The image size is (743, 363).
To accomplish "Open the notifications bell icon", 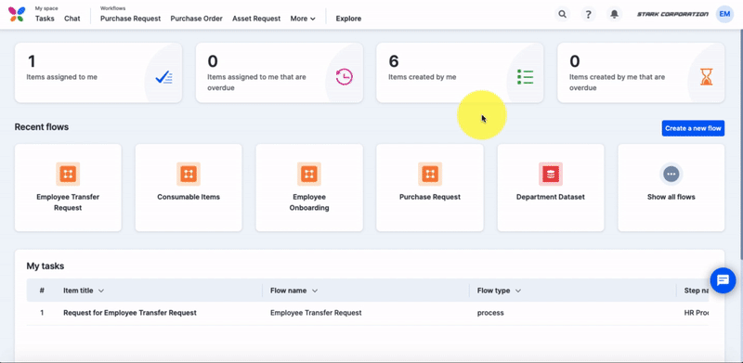I will pyautogui.click(x=614, y=14).
